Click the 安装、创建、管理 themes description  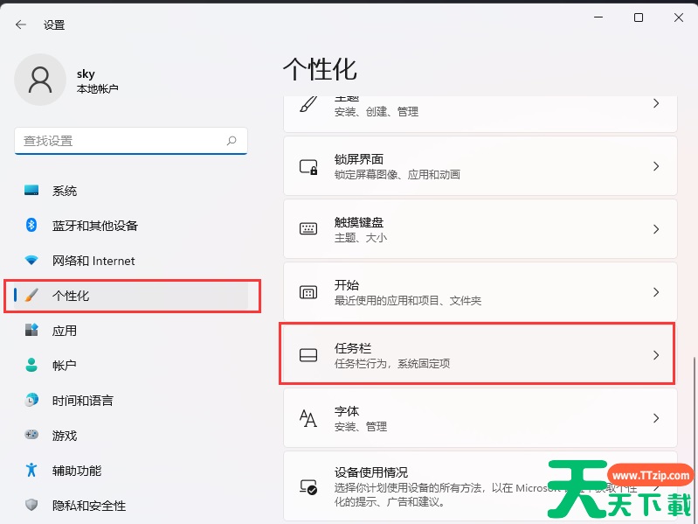[x=377, y=111]
